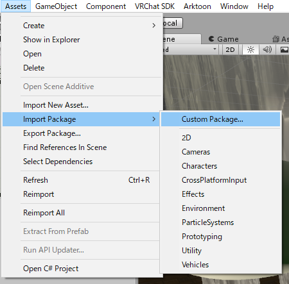Viewport: 289px width, 284px height.
Task: Import the Characters package
Action: pos(220,166)
